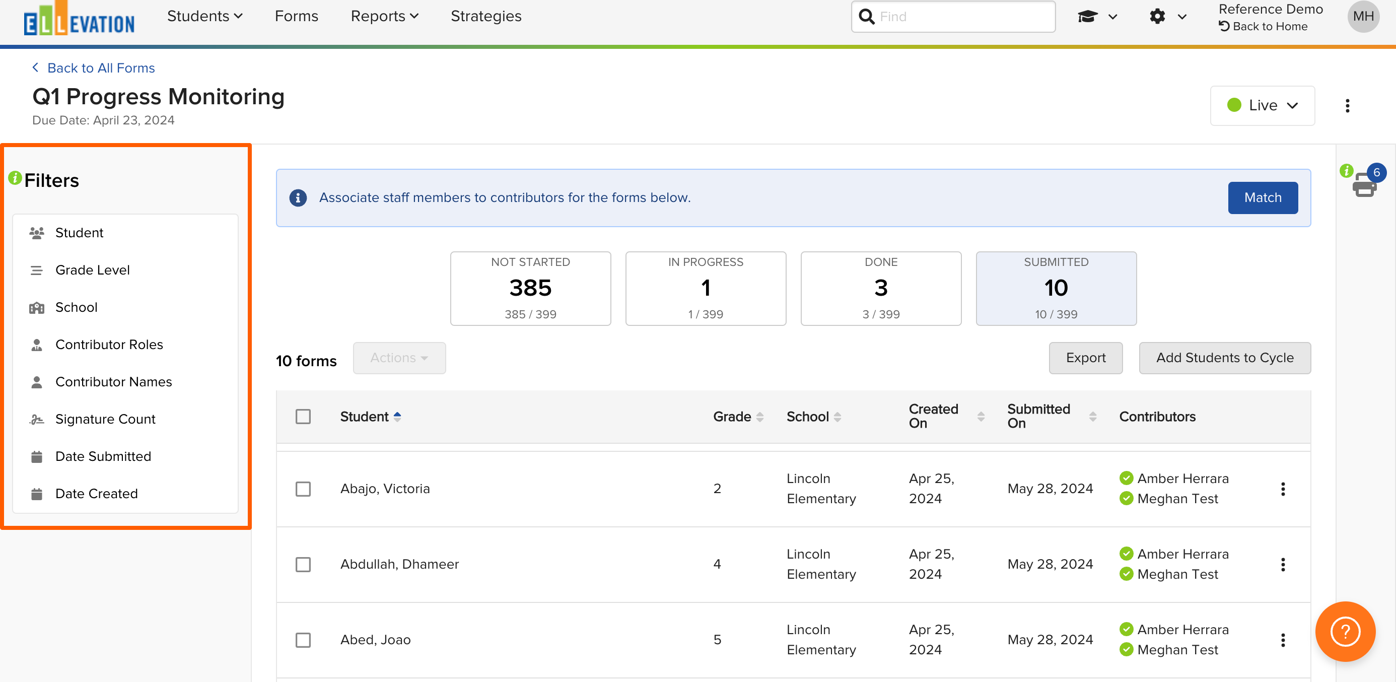
Task: Open the Live status dropdown
Action: pyautogui.click(x=1262, y=106)
